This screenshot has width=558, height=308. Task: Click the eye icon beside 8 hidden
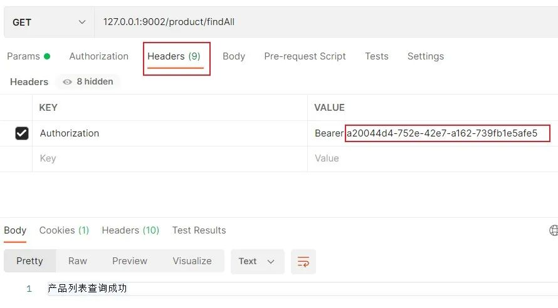click(67, 82)
